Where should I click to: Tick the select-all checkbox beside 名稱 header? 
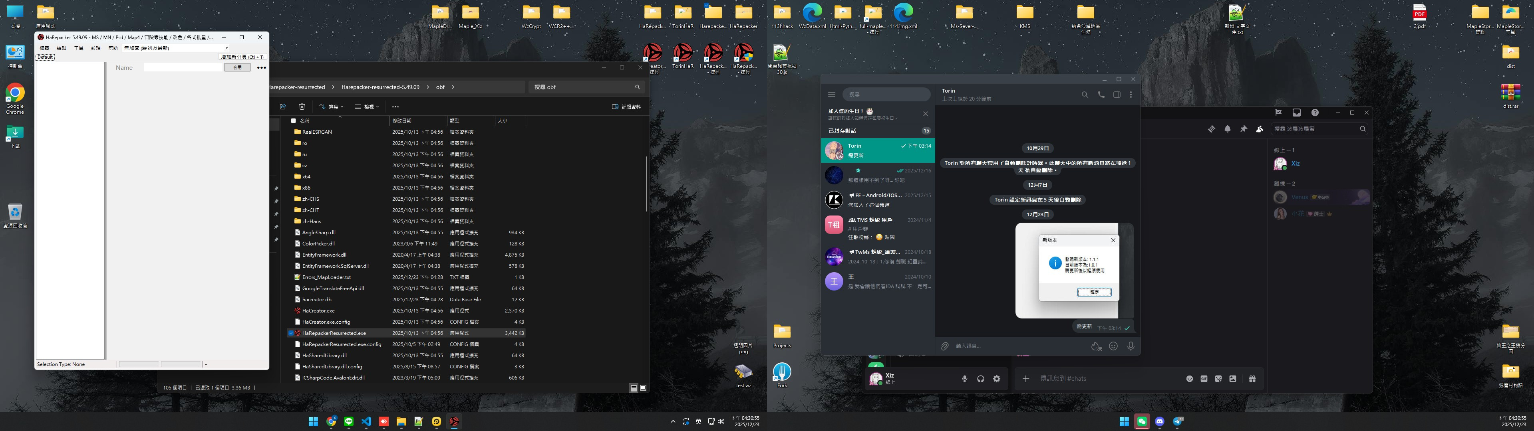293,121
